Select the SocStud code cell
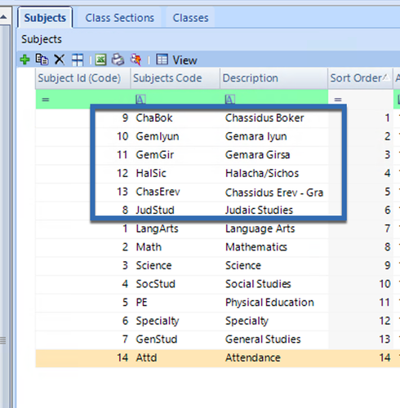This screenshot has height=408, width=400. (175, 284)
